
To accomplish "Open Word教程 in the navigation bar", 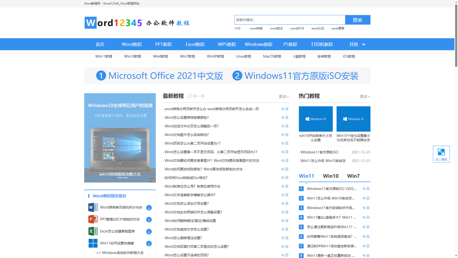I will point(132,44).
